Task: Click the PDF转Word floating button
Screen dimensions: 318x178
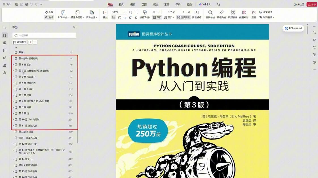Action: 293,28
